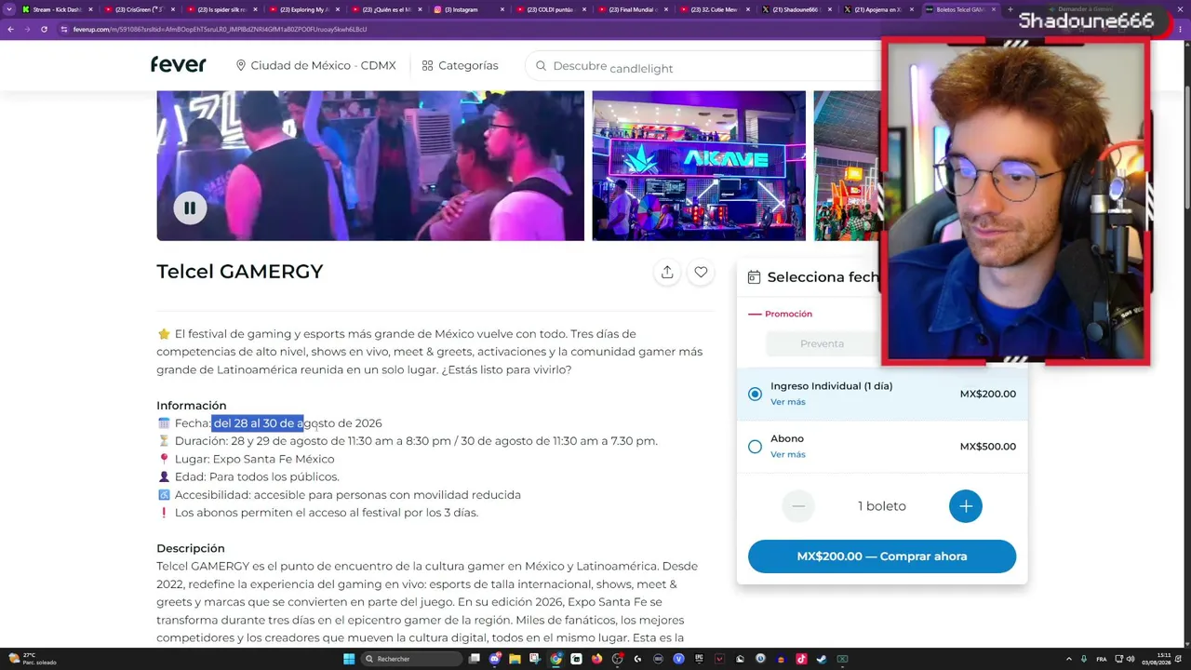Switch to the ¿Quién es el browser tab
The image size is (1191, 670).
pyautogui.click(x=387, y=9)
